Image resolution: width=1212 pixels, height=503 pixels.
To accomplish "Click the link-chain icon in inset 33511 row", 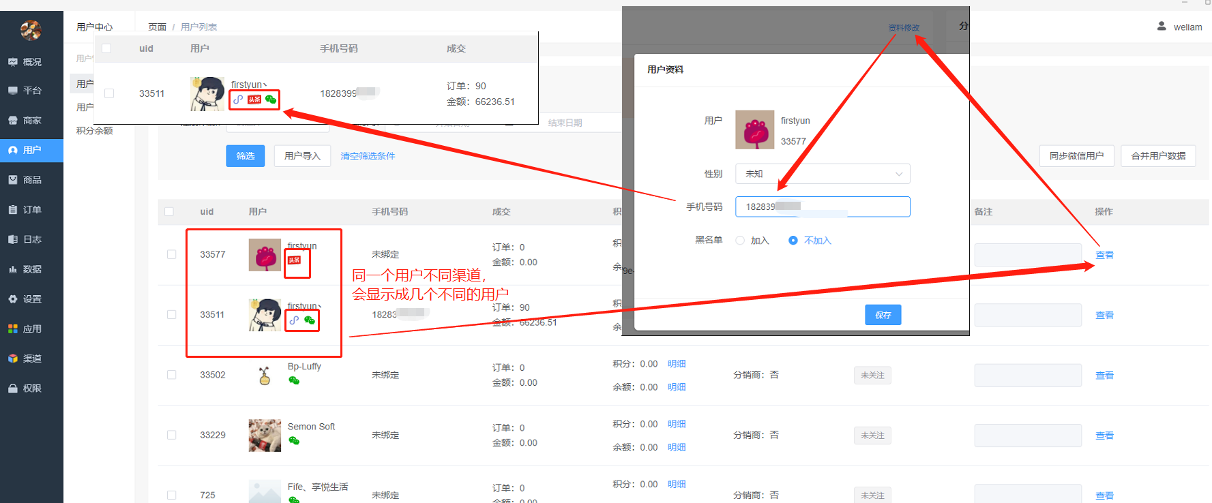I will click(x=238, y=100).
